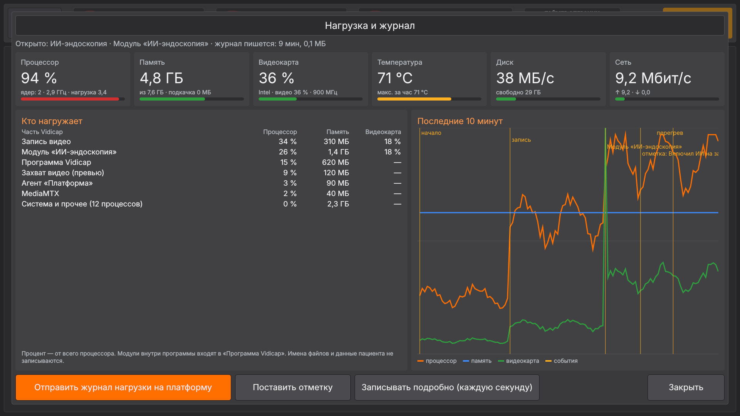Click the 'память' legend entry

point(477,361)
